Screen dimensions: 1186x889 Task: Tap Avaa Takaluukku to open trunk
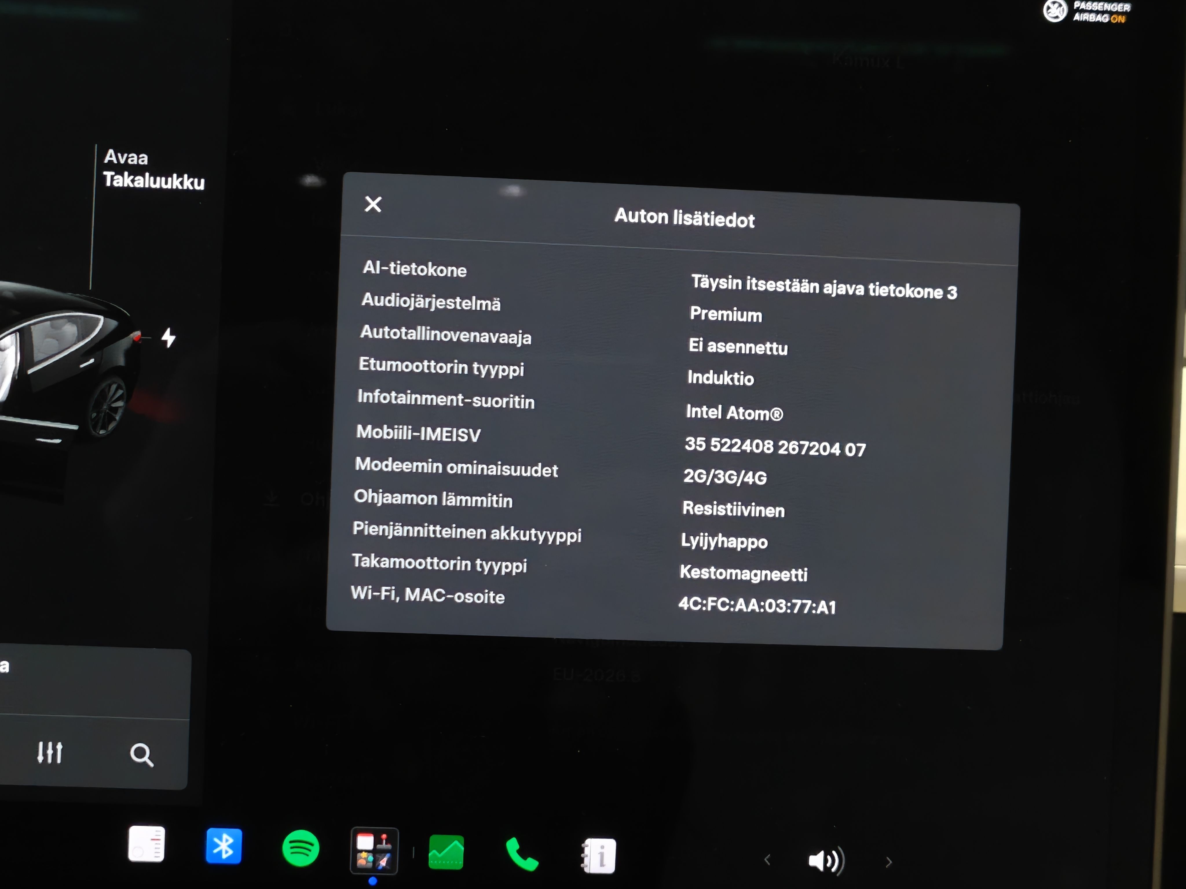(153, 169)
